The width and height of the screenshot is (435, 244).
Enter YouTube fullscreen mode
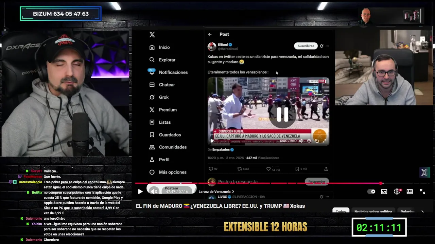[422, 191]
